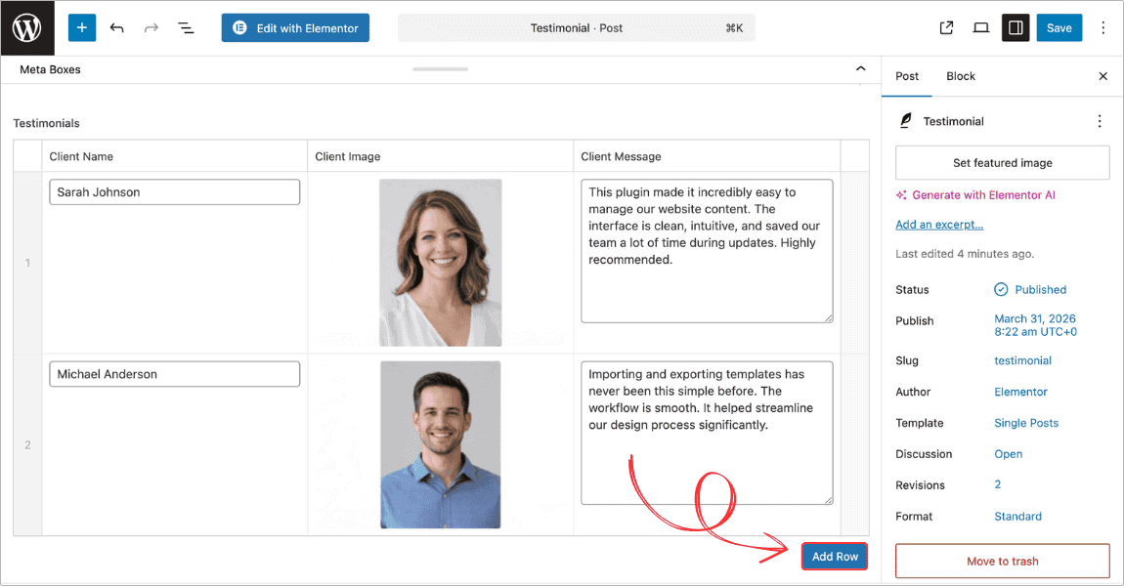Edit the client message starting "This plugin made"
Viewport: 1124px width, 586px height.
[707, 251]
